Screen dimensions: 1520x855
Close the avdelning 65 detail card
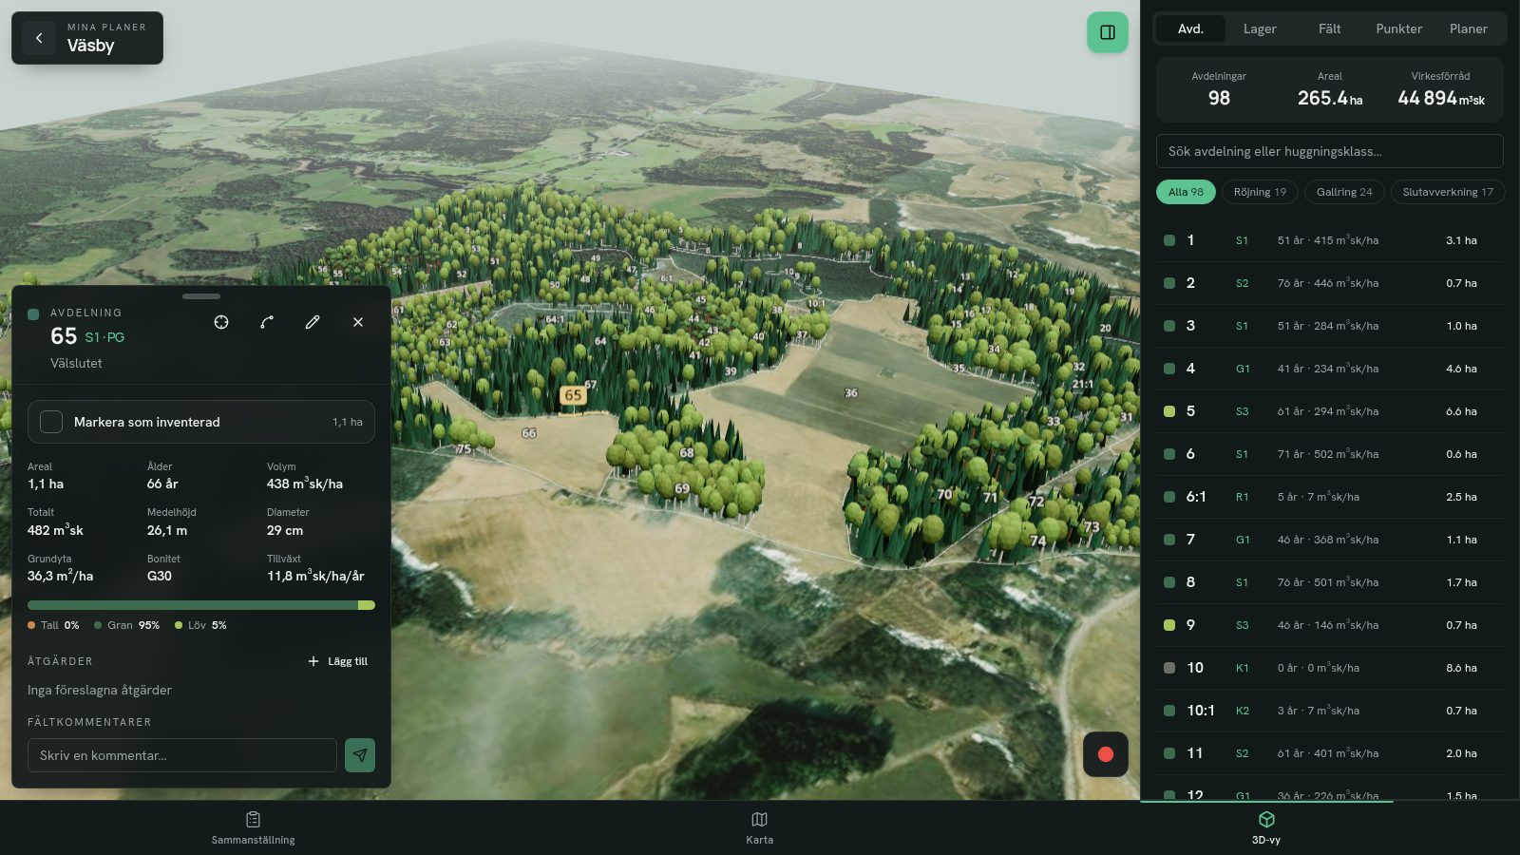click(x=358, y=322)
